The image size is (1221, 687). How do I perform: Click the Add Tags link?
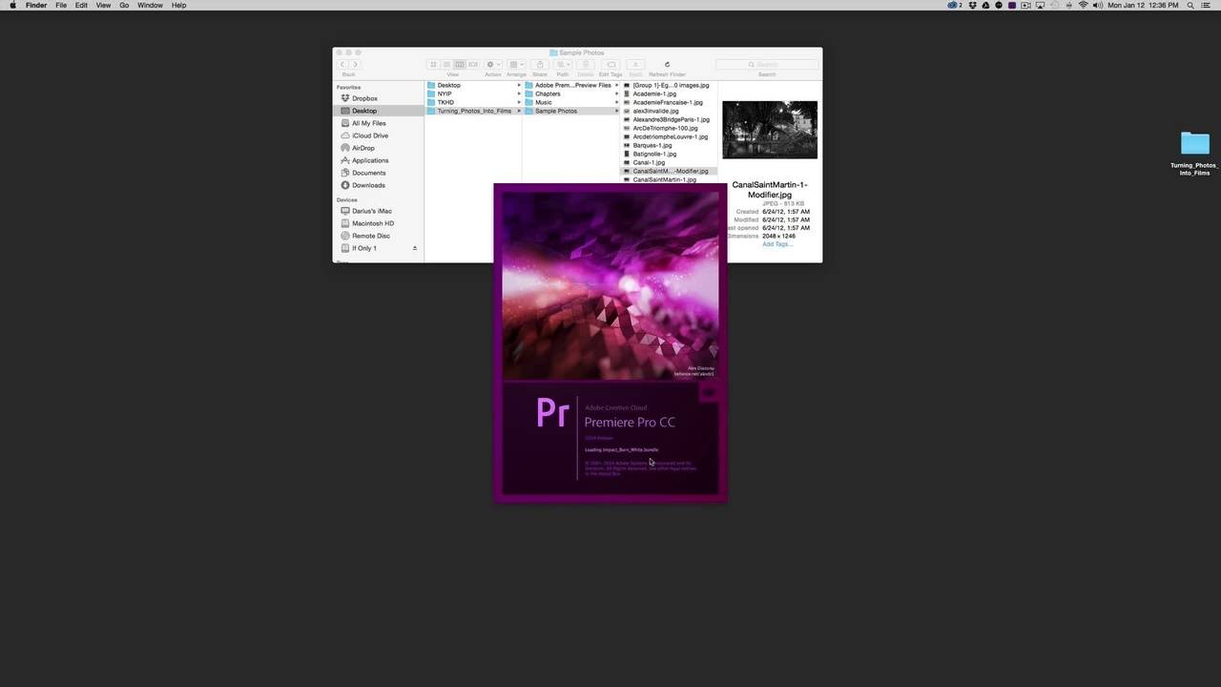pos(776,244)
